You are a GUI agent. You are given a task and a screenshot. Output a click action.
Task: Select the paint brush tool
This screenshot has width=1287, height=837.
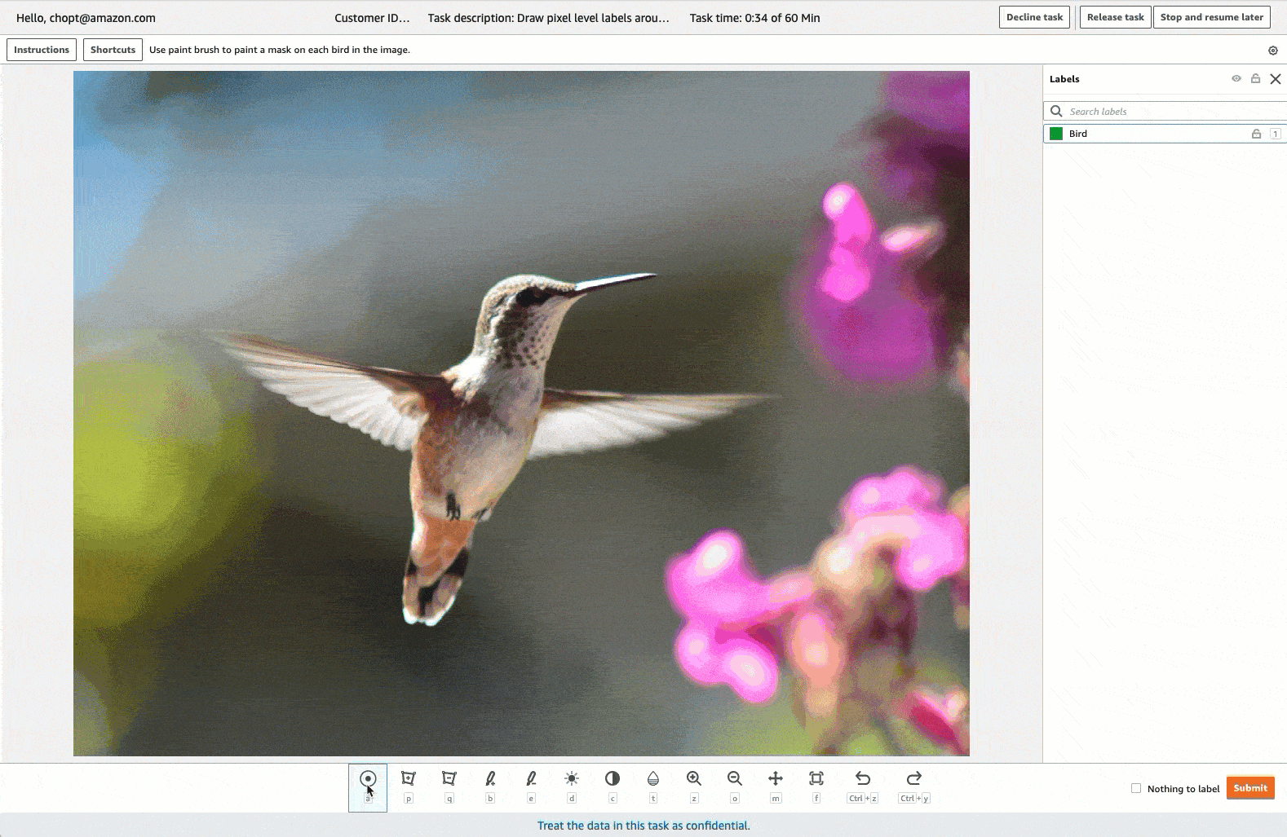(x=490, y=779)
